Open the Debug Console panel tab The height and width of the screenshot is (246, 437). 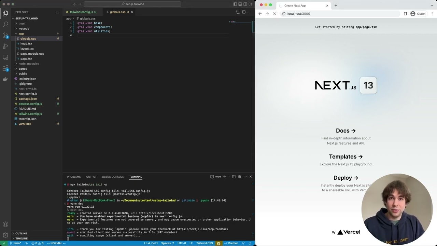click(x=113, y=177)
